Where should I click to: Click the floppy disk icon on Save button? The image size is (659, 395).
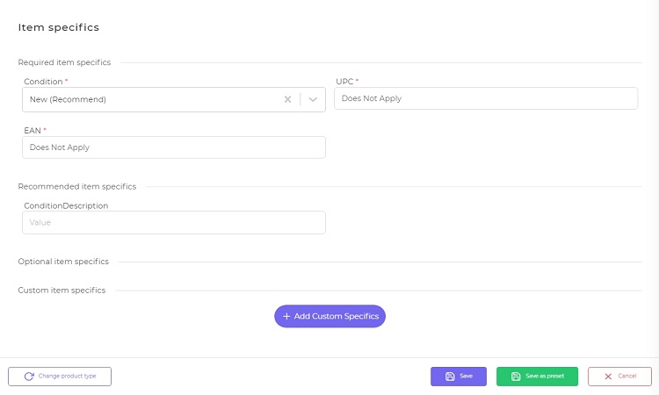point(450,377)
